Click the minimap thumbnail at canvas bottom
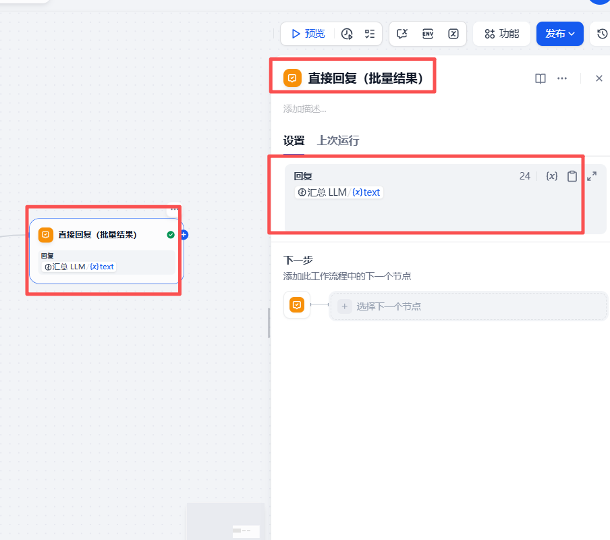 (225, 521)
